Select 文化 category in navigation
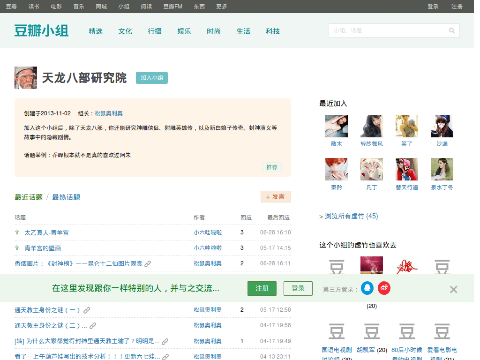 coord(125,31)
